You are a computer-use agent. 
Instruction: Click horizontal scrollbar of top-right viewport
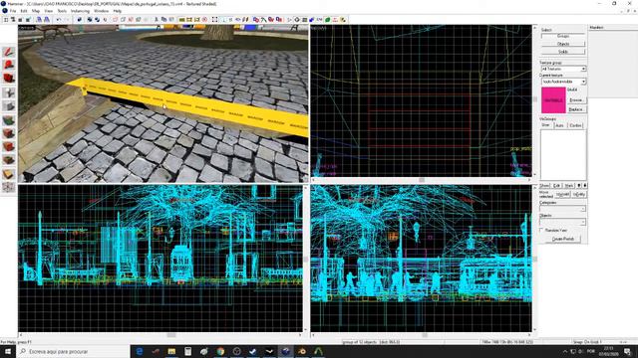click(x=421, y=180)
